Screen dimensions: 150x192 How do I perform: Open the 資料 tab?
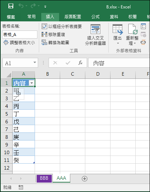114,17
